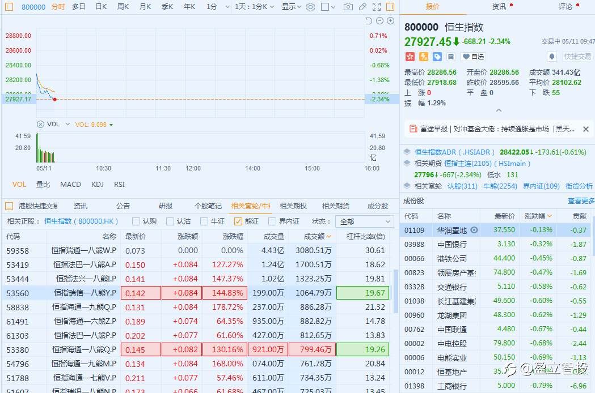Remove the VOL indicator with X icon
Image resolution: width=595 pixels, height=393 pixels.
pyautogui.click(x=40, y=124)
